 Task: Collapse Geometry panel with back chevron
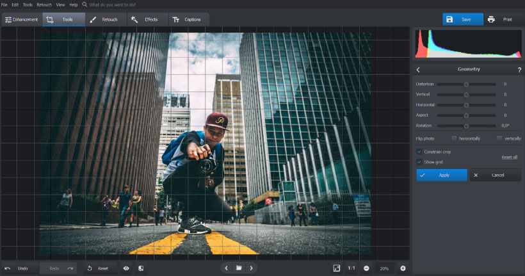pos(418,69)
